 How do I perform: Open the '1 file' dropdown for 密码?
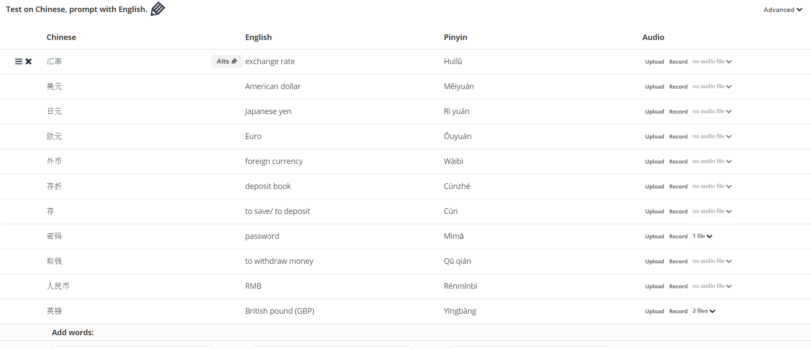coord(702,236)
